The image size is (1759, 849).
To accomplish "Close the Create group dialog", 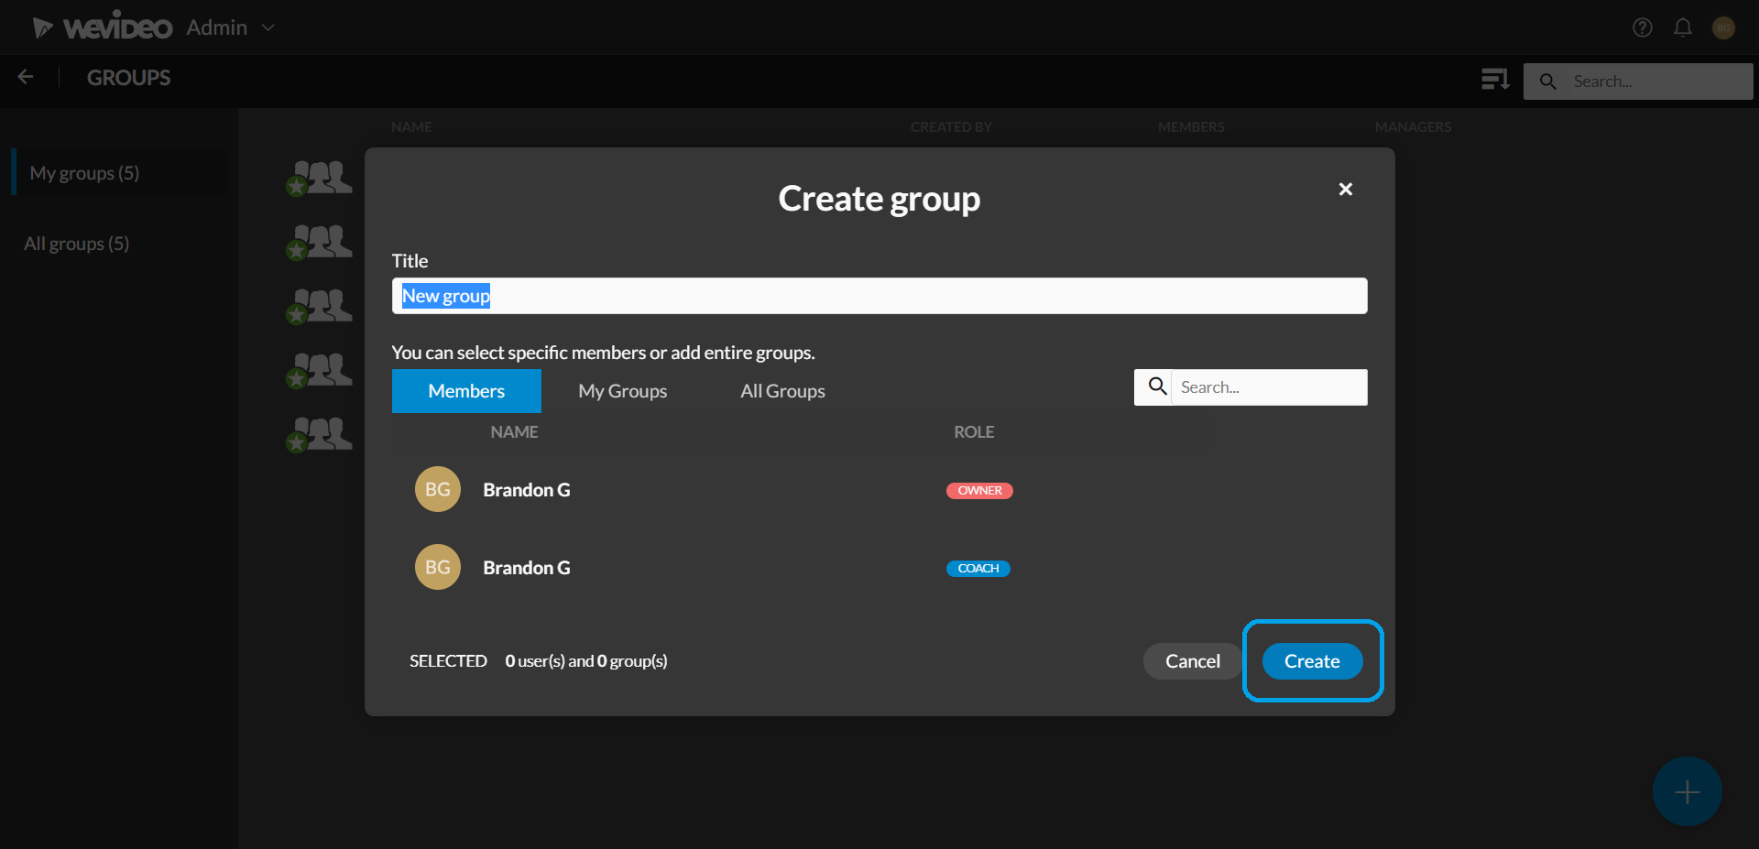I will [x=1345, y=189].
